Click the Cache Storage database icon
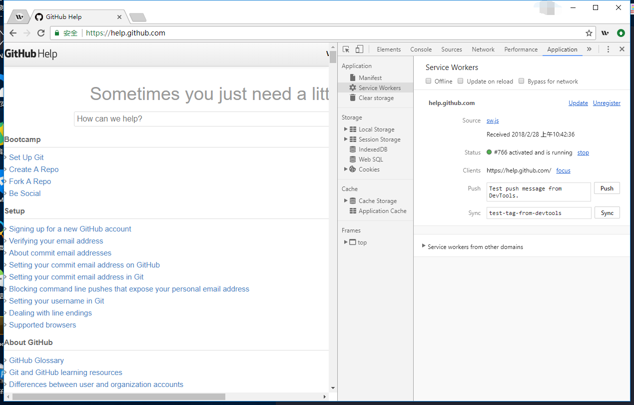The image size is (634, 405). (x=353, y=200)
